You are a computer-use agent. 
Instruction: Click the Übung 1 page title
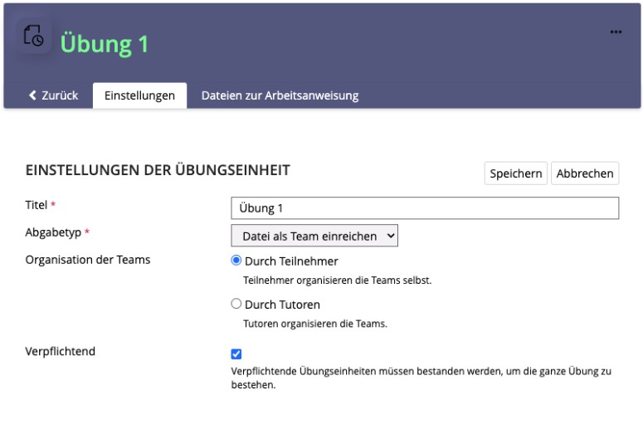click(x=105, y=43)
